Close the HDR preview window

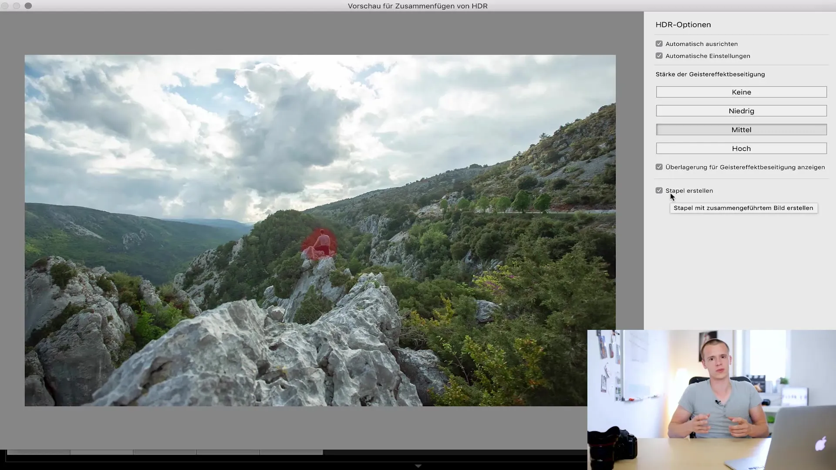coord(5,6)
